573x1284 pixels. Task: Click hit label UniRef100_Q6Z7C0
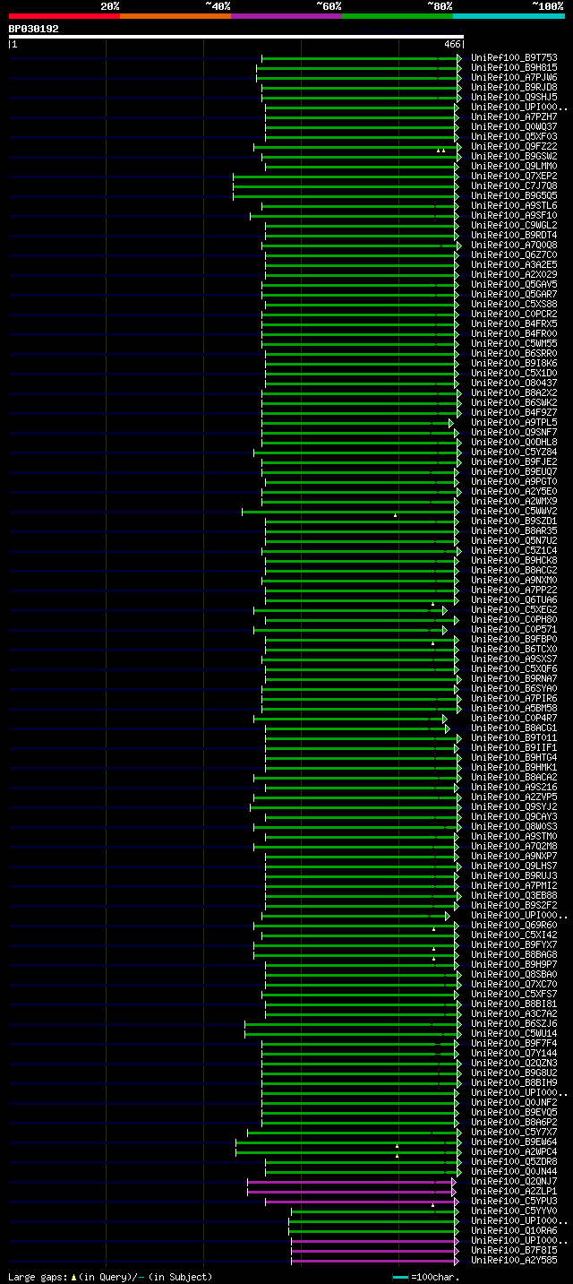click(x=514, y=255)
